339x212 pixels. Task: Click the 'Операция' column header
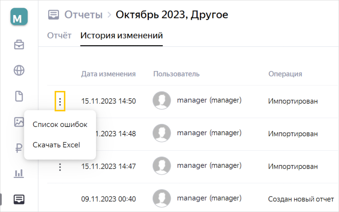(x=285, y=74)
